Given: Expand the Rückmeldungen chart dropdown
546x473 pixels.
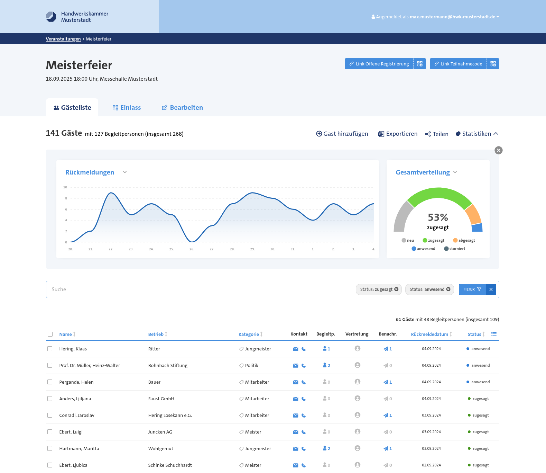Looking at the screenshot, I should (125, 172).
